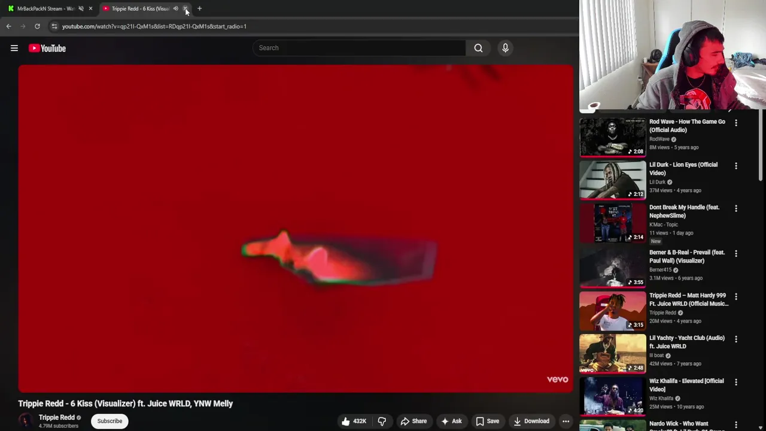Dislike the video
The height and width of the screenshot is (431, 766).
[382, 421]
